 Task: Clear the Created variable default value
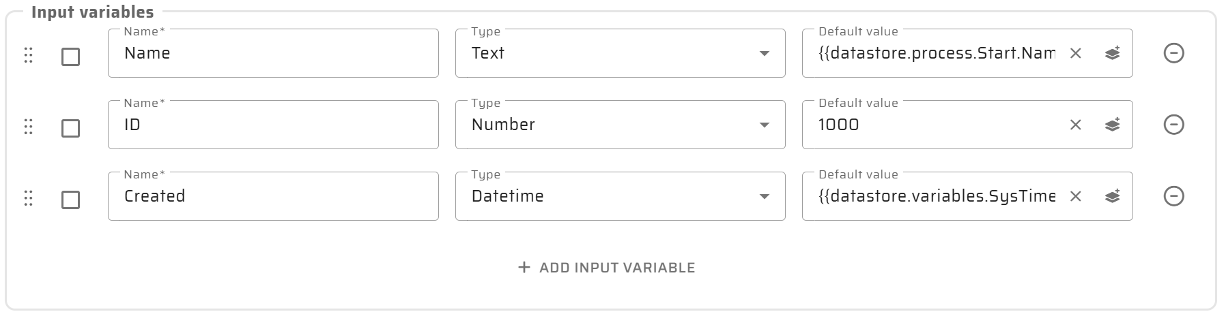click(1075, 196)
